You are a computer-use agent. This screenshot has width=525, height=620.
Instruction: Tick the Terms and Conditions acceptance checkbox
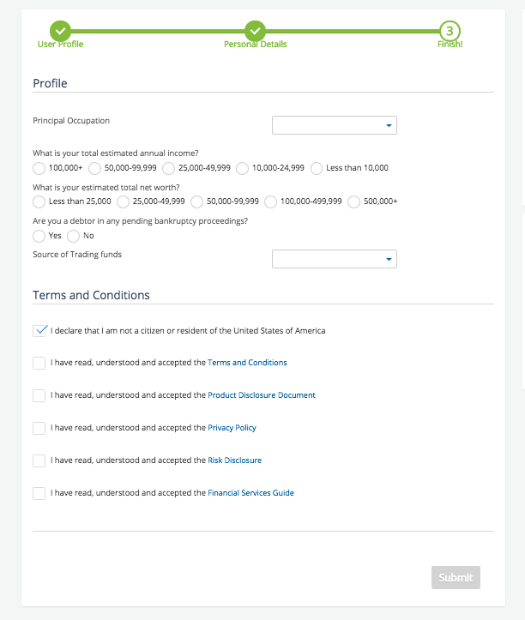point(39,363)
